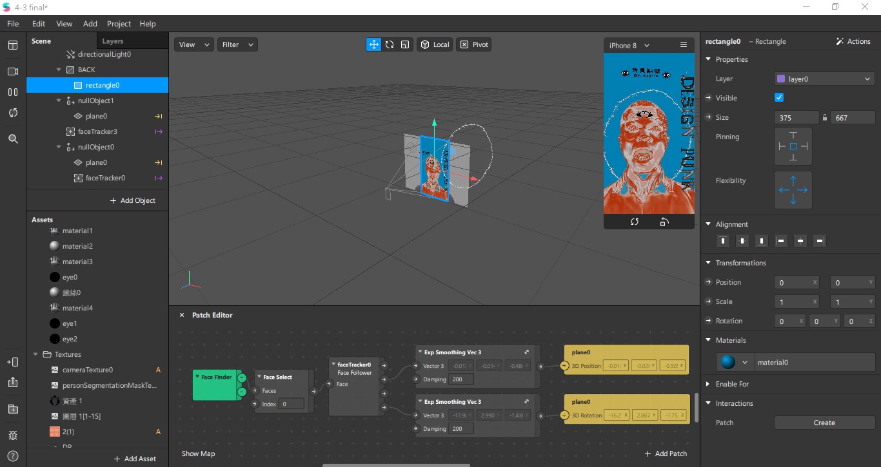Image resolution: width=881 pixels, height=467 pixels.
Task: Click Show Map in Patch Editor
Action: tap(198, 453)
